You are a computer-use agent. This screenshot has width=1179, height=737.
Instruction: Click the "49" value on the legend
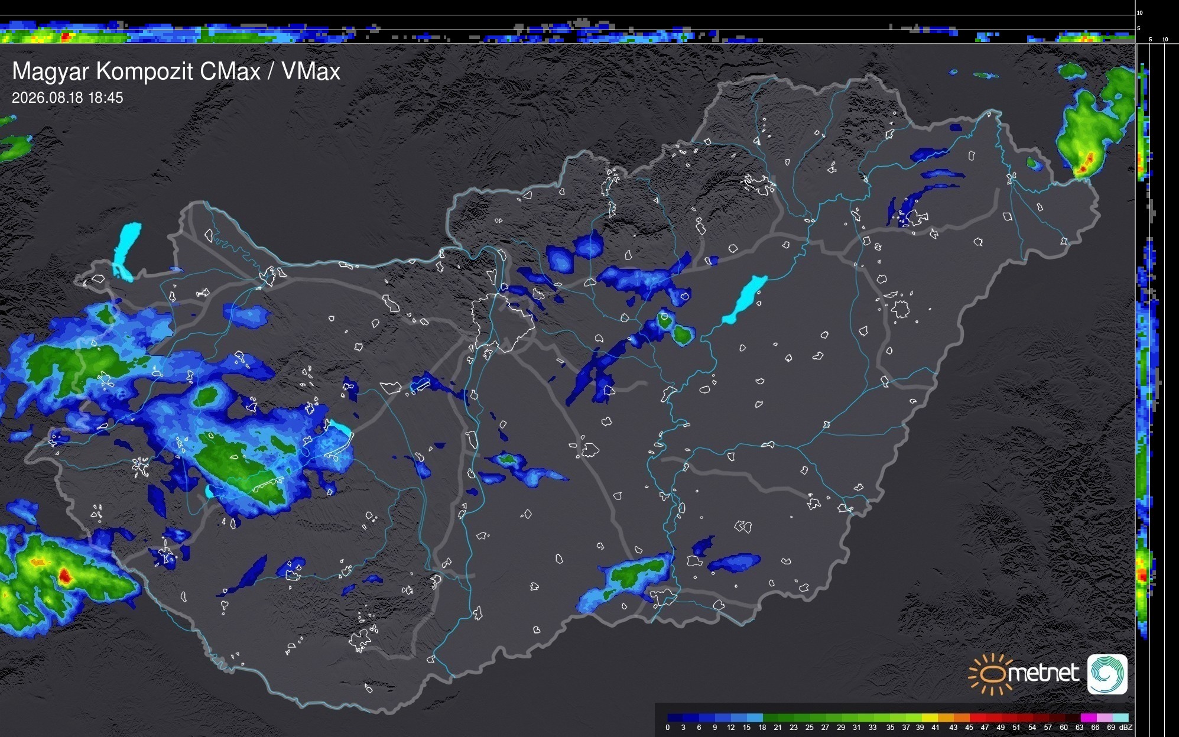coord(1001,728)
